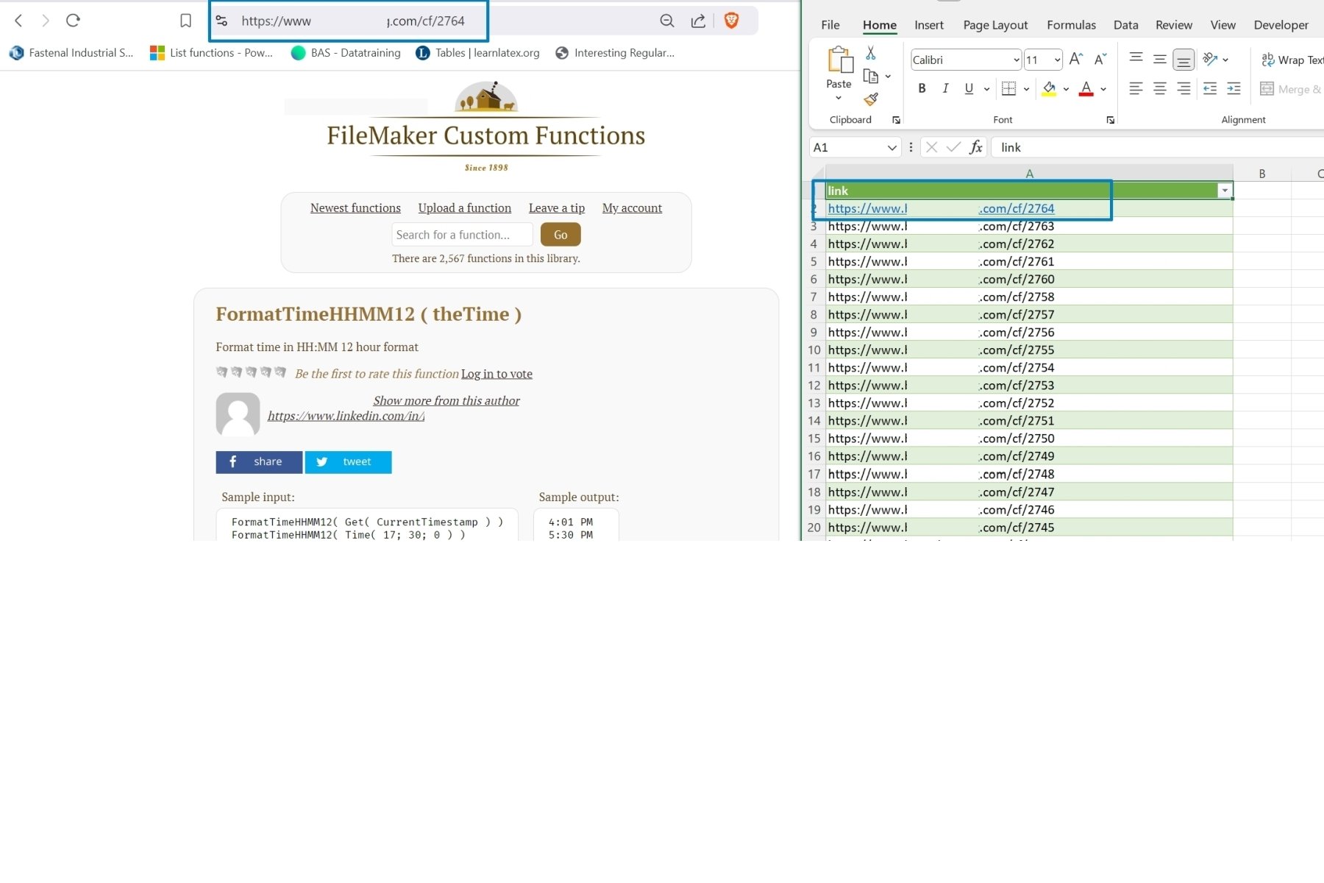Expand Copy options arrow

click(888, 77)
